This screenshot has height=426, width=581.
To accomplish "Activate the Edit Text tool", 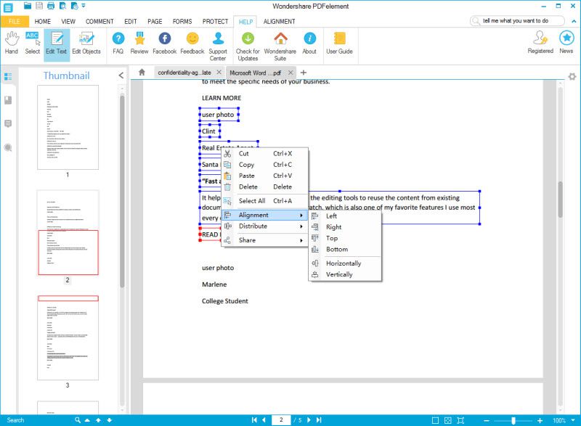I will (x=57, y=44).
